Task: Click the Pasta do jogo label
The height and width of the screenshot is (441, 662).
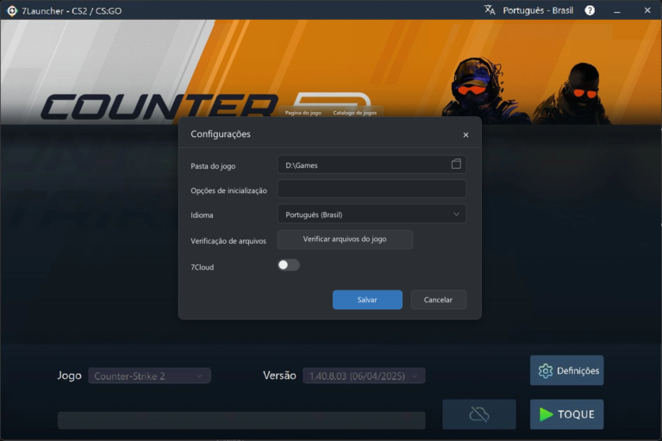Action: (213, 166)
